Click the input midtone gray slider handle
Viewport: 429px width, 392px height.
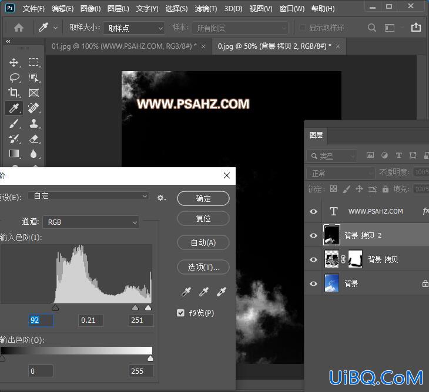coord(135,307)
